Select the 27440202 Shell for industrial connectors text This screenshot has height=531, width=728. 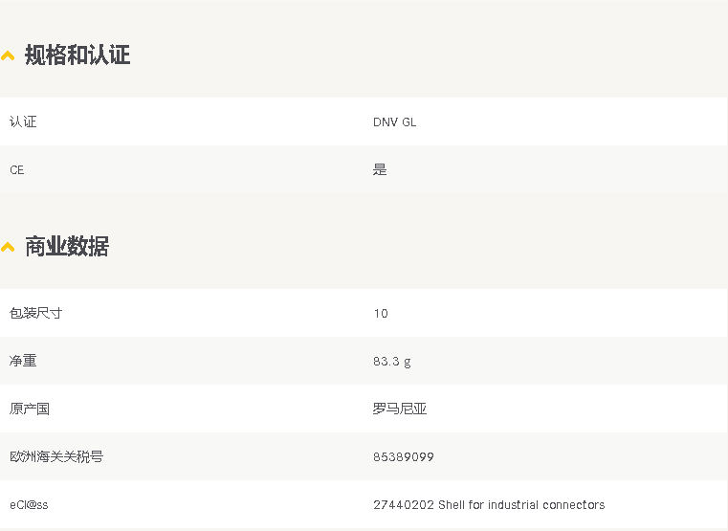(489, 505)
